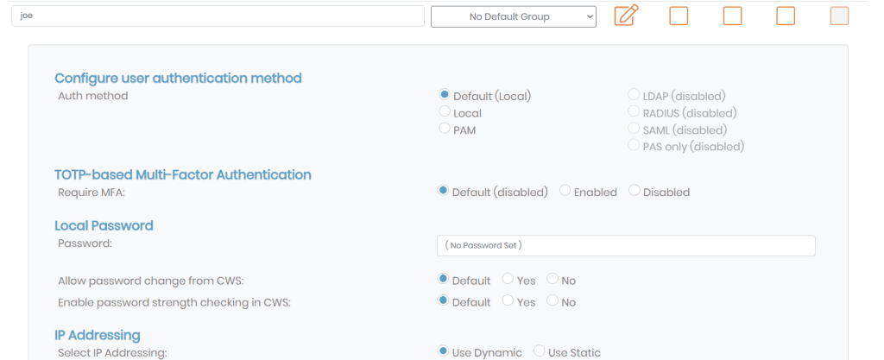Set Require MFA to Enabled
This screenshot has width=884, height=360.
click(565, 191)
